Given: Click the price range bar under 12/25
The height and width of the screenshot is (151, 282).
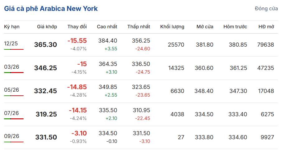Looking at the screenshot, I should [x=14, y=49].
